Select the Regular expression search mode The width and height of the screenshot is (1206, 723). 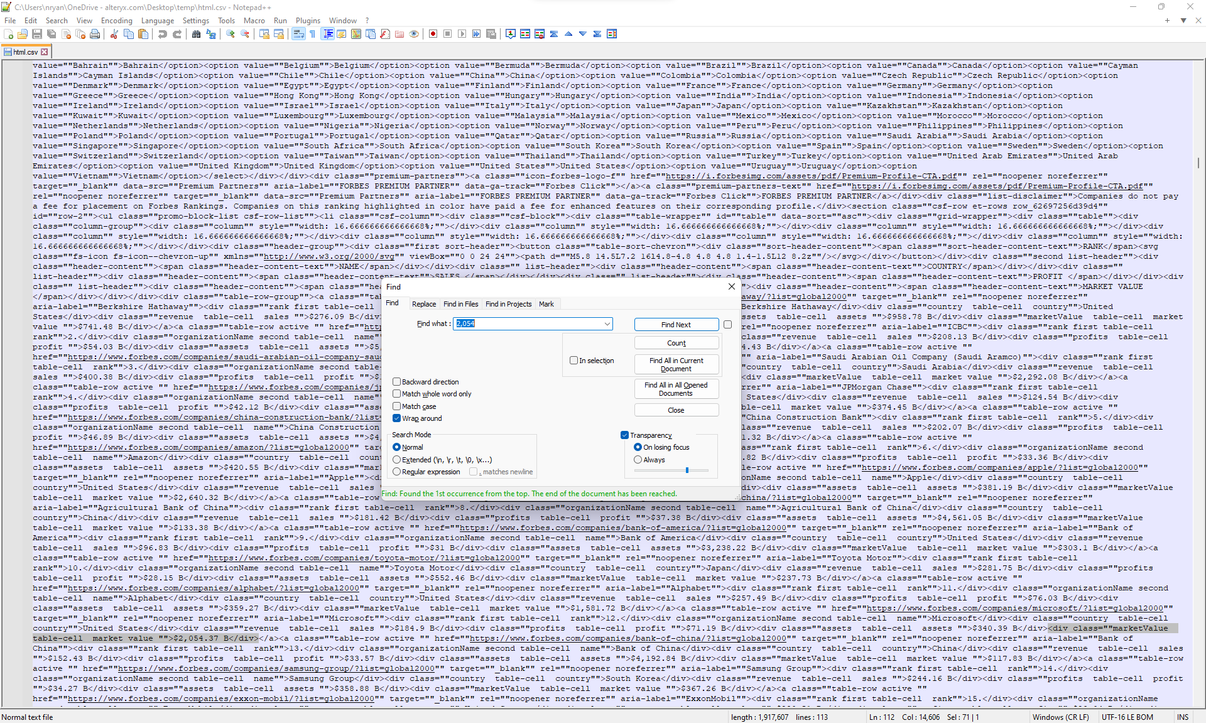[397, 472]
